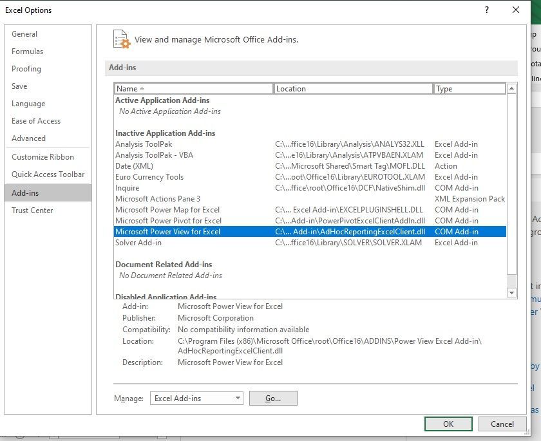Select Quick Access Toolbar category
Viewport: 541px width, 441px height.
tap(48, 174)
